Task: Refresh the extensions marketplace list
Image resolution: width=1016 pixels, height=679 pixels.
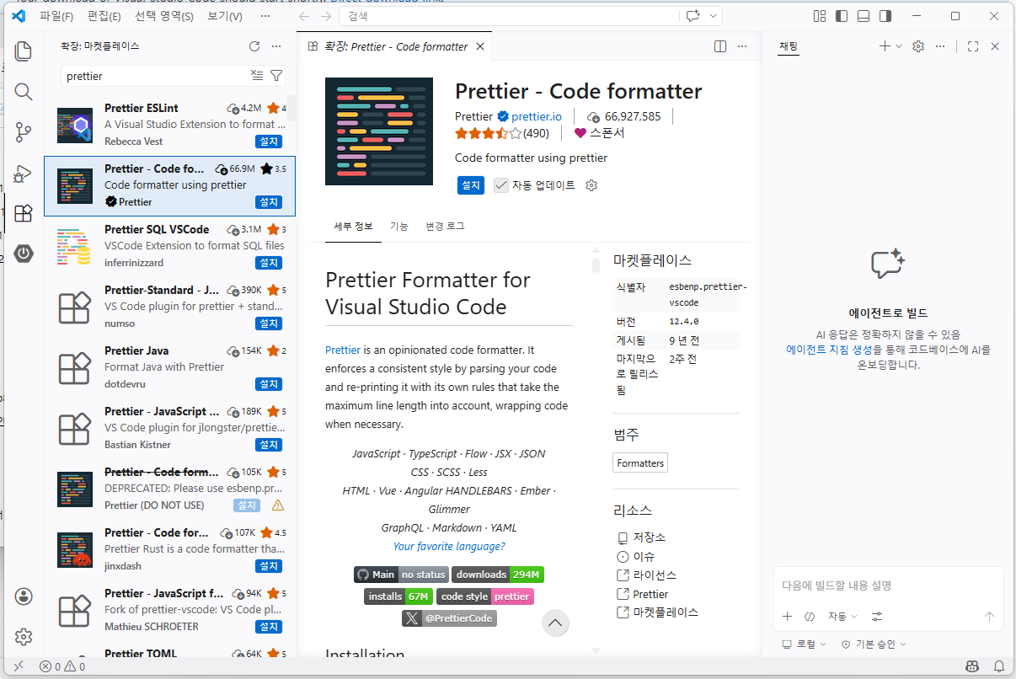Action: 254,46
